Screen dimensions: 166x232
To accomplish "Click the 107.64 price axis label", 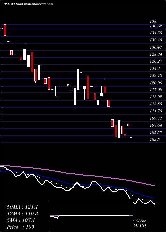I will coord(156,125).
